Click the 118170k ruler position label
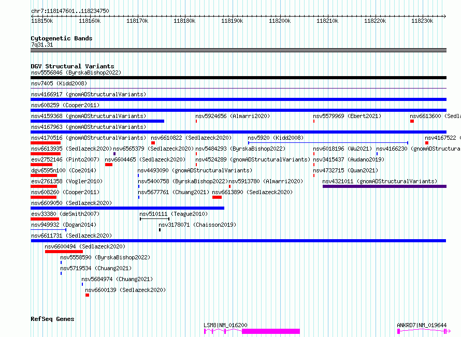 point(137,21)
